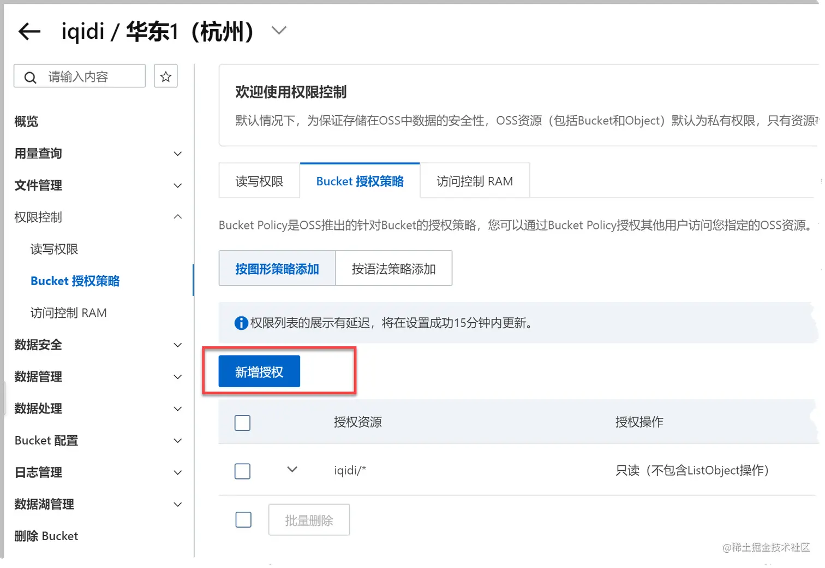Check the iqidi/* row checkbox
The image size is (825, 568).
point(242,471)
